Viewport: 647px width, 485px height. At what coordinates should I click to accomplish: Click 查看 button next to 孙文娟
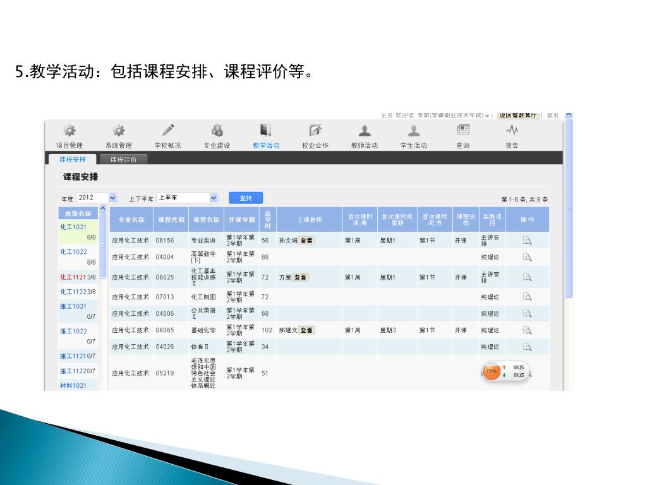tap(306, 241)
